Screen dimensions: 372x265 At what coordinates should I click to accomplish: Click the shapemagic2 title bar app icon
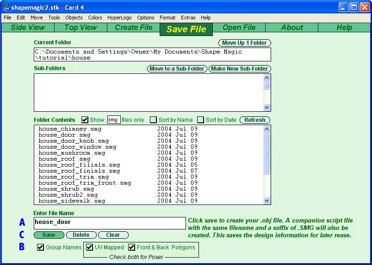[6, 7]
